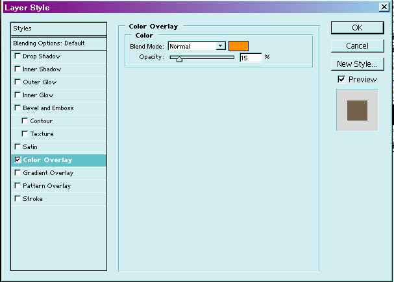
Task: Enable the Inner Shadow checkbox
Action: coord(18,69)
